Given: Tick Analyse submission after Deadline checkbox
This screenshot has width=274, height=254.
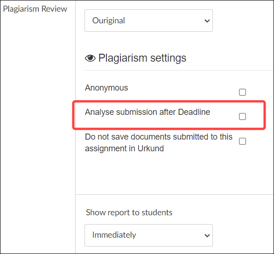Looking at the screenshot, I should 242,116.
